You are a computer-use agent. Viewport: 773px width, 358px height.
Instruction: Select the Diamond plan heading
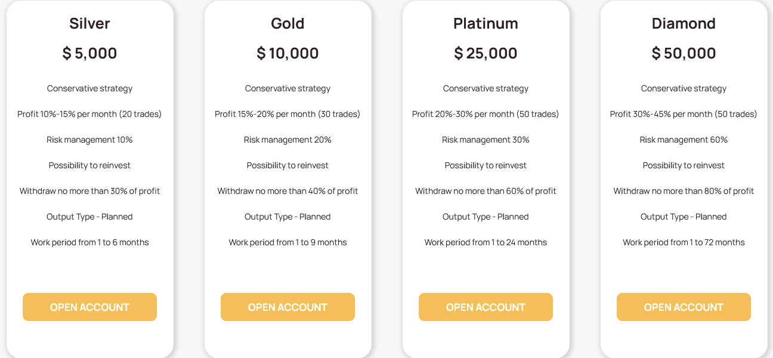point(684,23)
